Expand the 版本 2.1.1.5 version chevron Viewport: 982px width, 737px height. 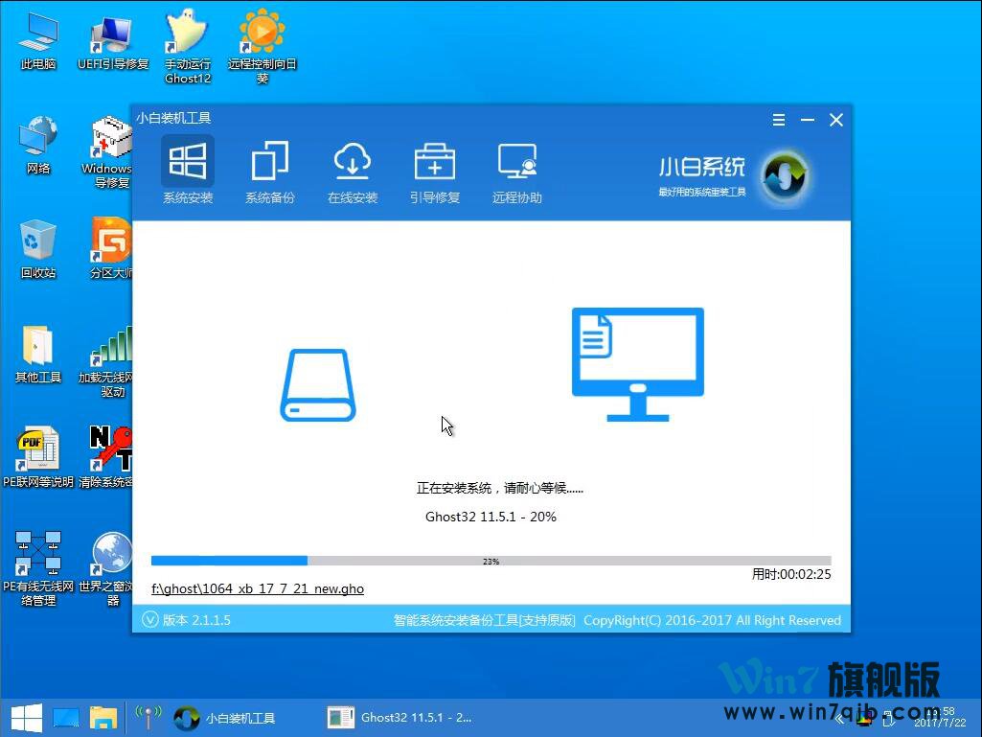point(149,620)
